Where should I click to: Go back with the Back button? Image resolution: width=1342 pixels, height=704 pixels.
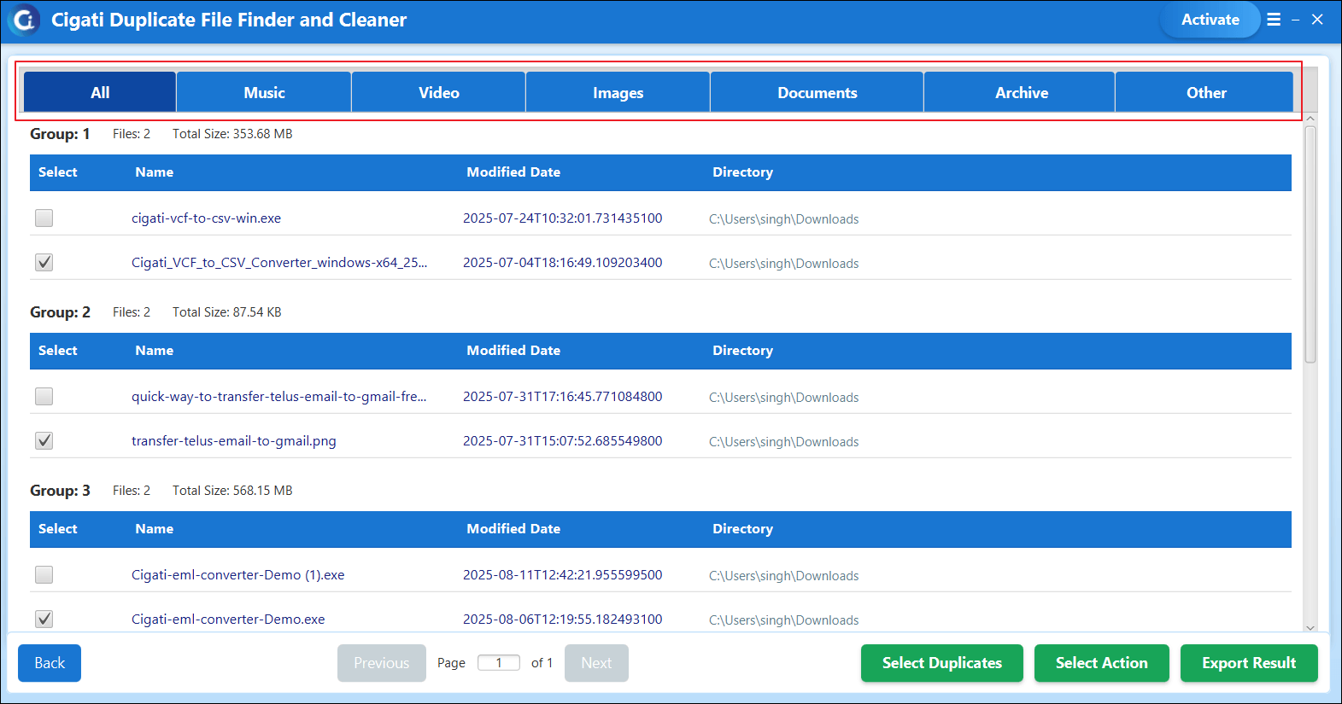(50, 663)
